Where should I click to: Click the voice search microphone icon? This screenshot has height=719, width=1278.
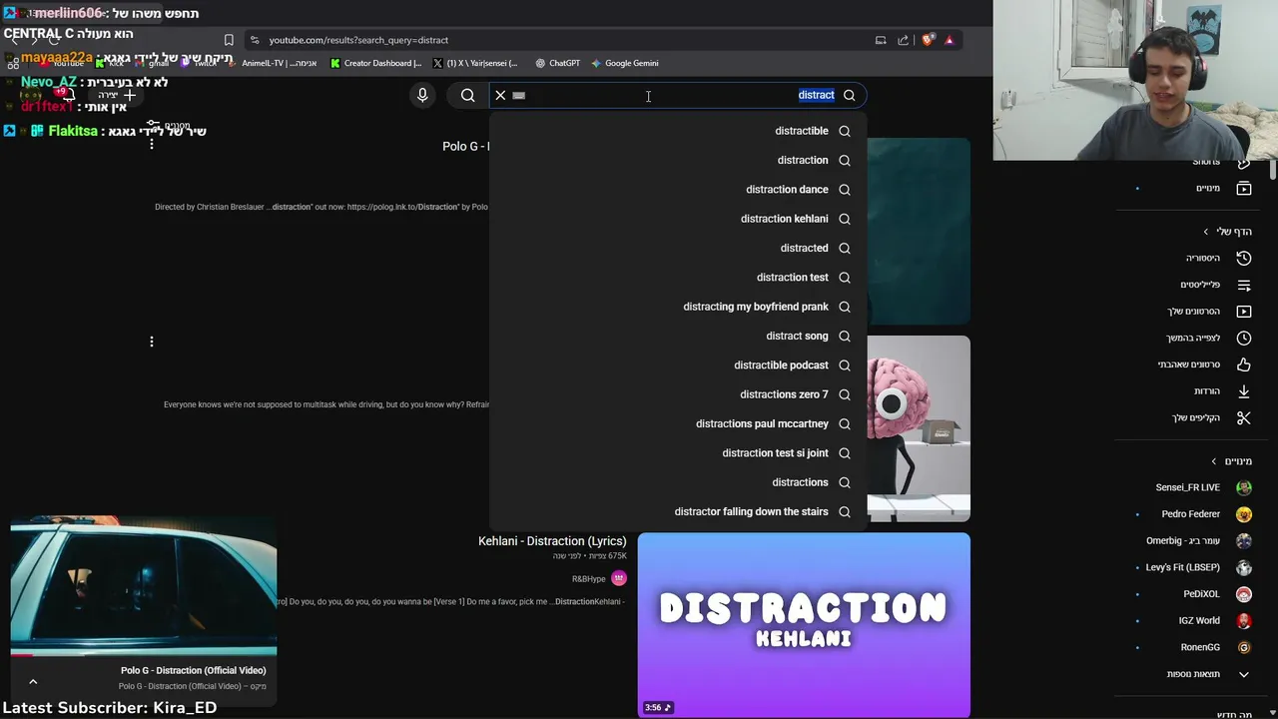(x=422, y=95)
